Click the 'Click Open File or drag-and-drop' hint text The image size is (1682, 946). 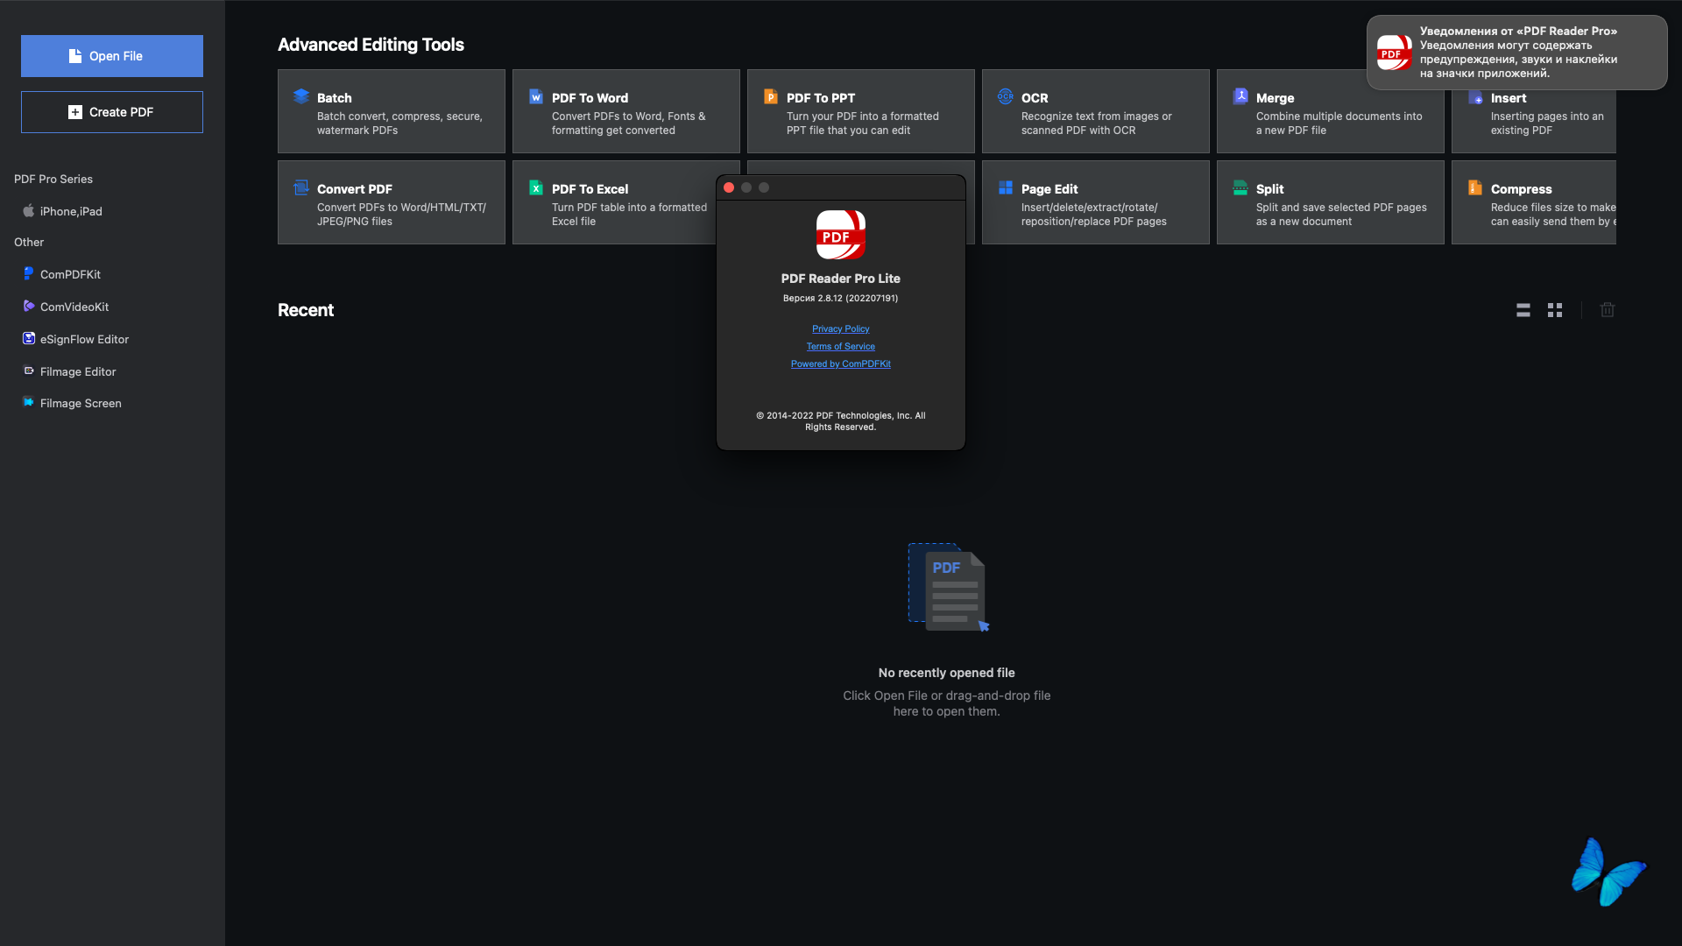[946, 703]
